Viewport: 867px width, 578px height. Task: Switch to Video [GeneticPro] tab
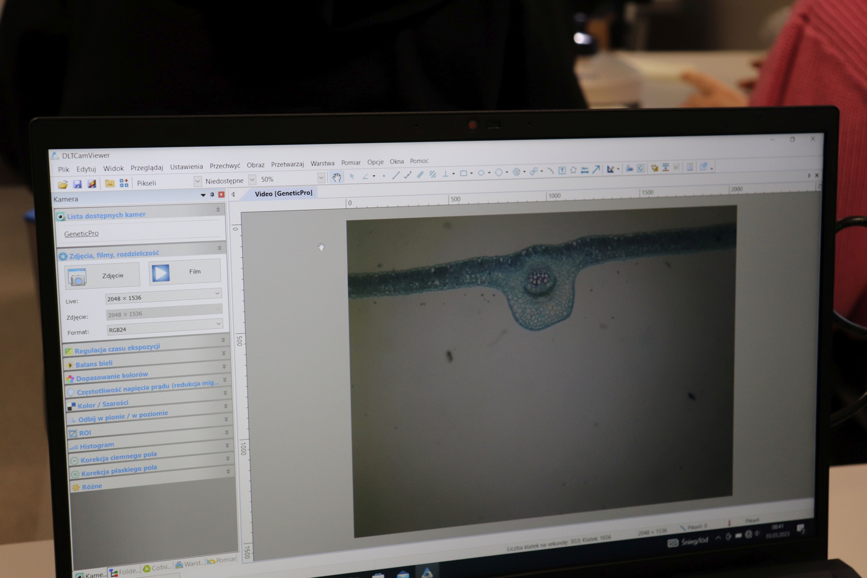pos(283,193)
